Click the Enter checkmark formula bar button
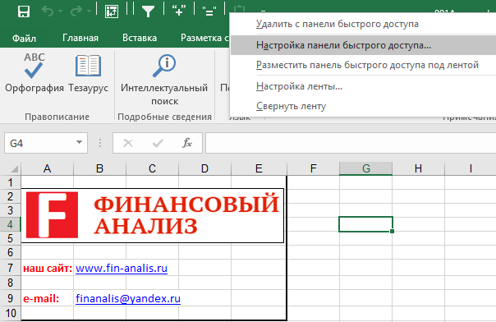This screenshot has width=496, height=322. coord(158,143)
